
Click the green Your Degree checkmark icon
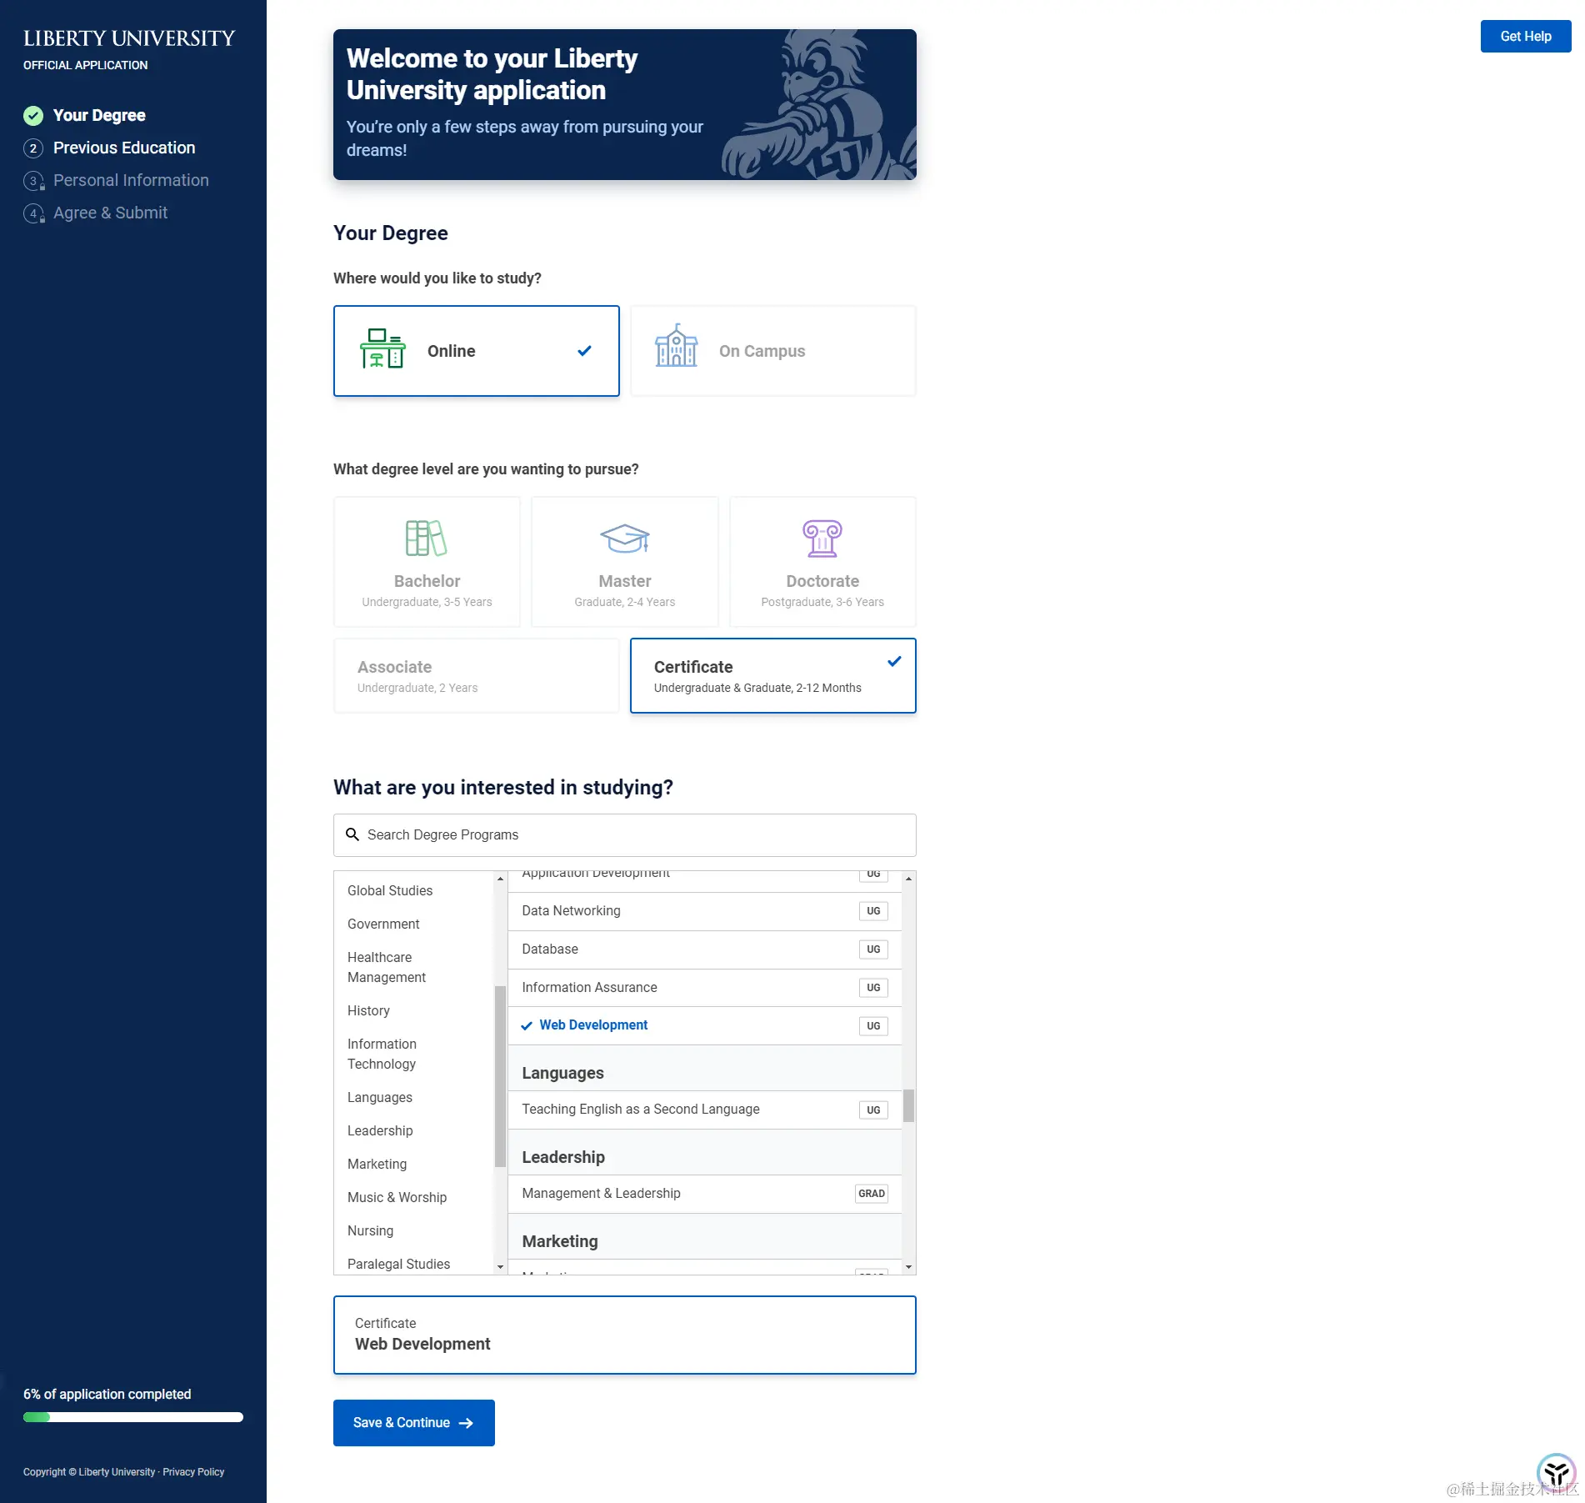coord(33,115)
